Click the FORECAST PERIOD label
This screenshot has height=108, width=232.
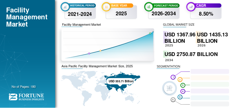click(166, 5)
